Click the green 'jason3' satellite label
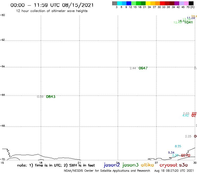This screenshot has width=197, height=173. click(x=130, y=165)
